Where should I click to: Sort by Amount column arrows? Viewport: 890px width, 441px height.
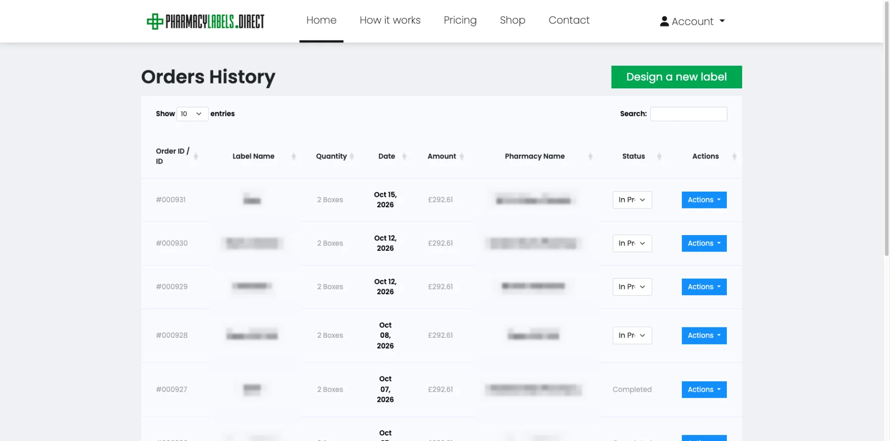(x=462, y=157)
